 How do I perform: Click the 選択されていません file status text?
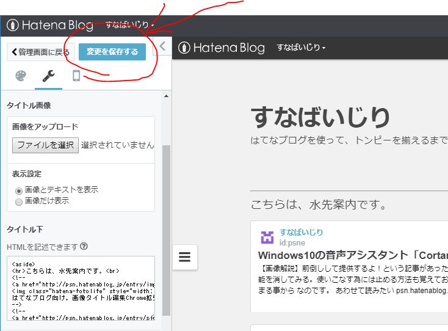(x=117, y=145)
